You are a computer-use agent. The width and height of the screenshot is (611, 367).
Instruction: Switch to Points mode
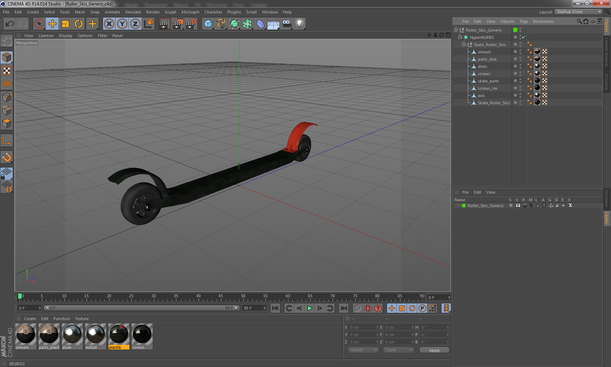(x=7, y=97)
